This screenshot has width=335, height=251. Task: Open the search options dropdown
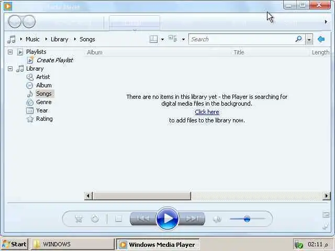pyautogui.click(x=309, y=39)
